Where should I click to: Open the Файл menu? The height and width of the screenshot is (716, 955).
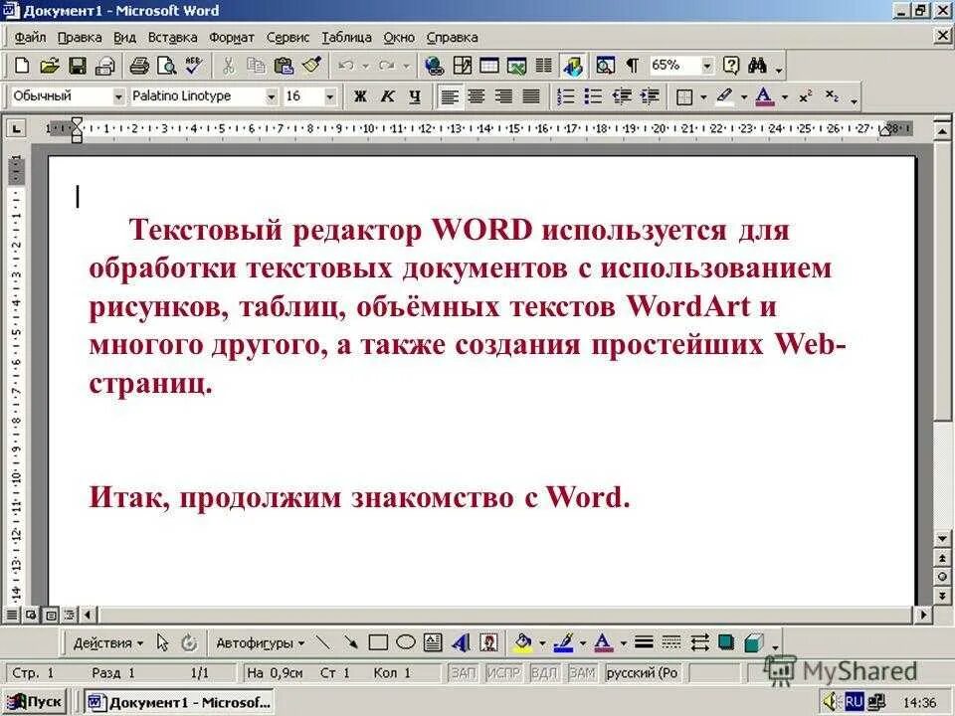pyautogui.click(x=30, y=37)
